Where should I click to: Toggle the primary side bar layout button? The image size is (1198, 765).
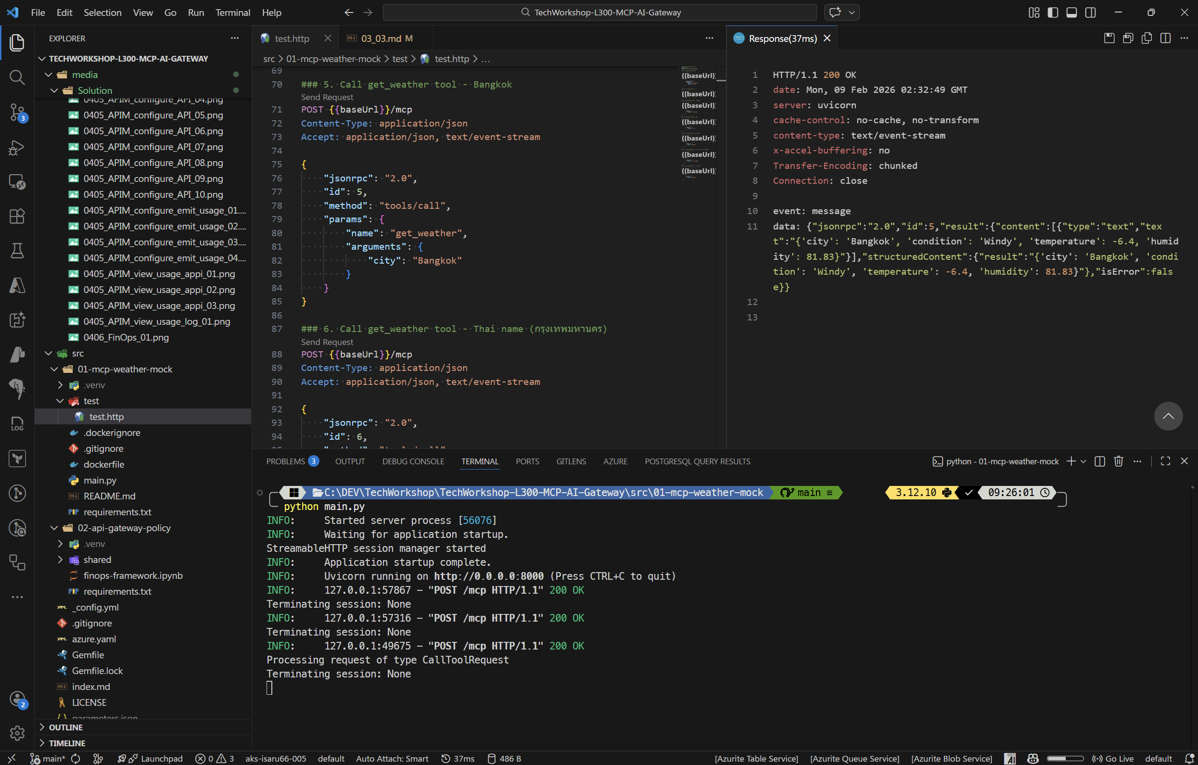(1052, 13)
